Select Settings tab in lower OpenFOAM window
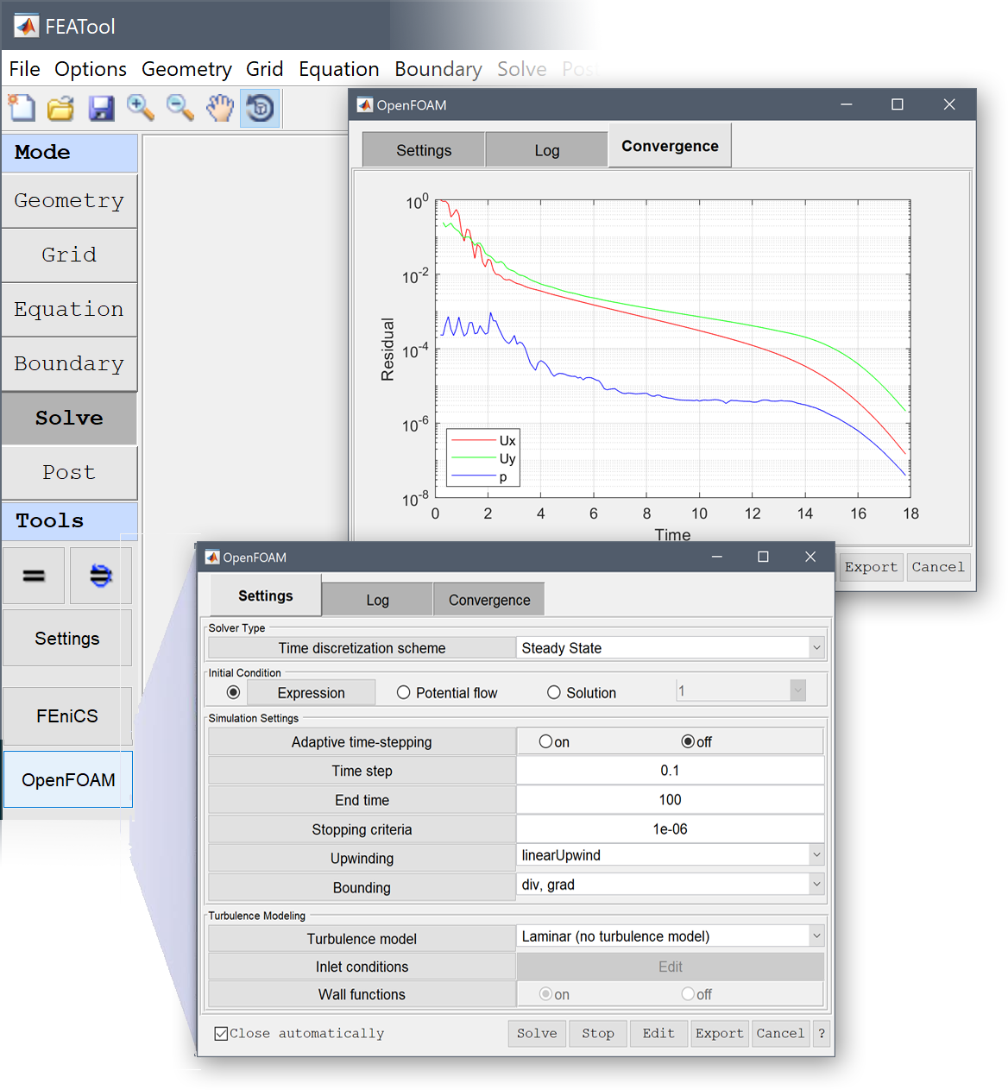 265,595
